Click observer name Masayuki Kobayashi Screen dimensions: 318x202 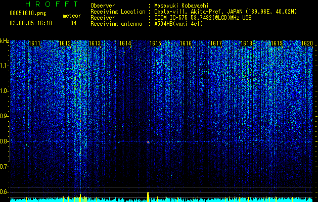(x=181, y=6)
